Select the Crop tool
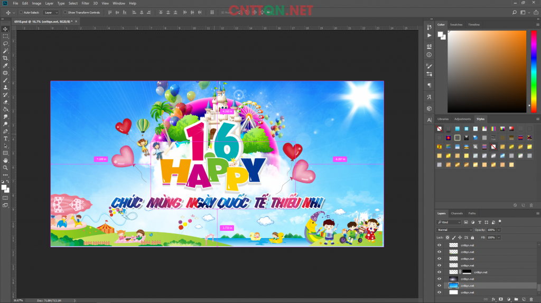The width and height of the screenshot is (541, 303). (x=5, y=58)
